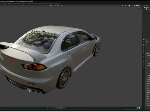Viewport: 150px width, 112px height.
Task: Switch viewport to solid shading
Action: coord(136,6)
